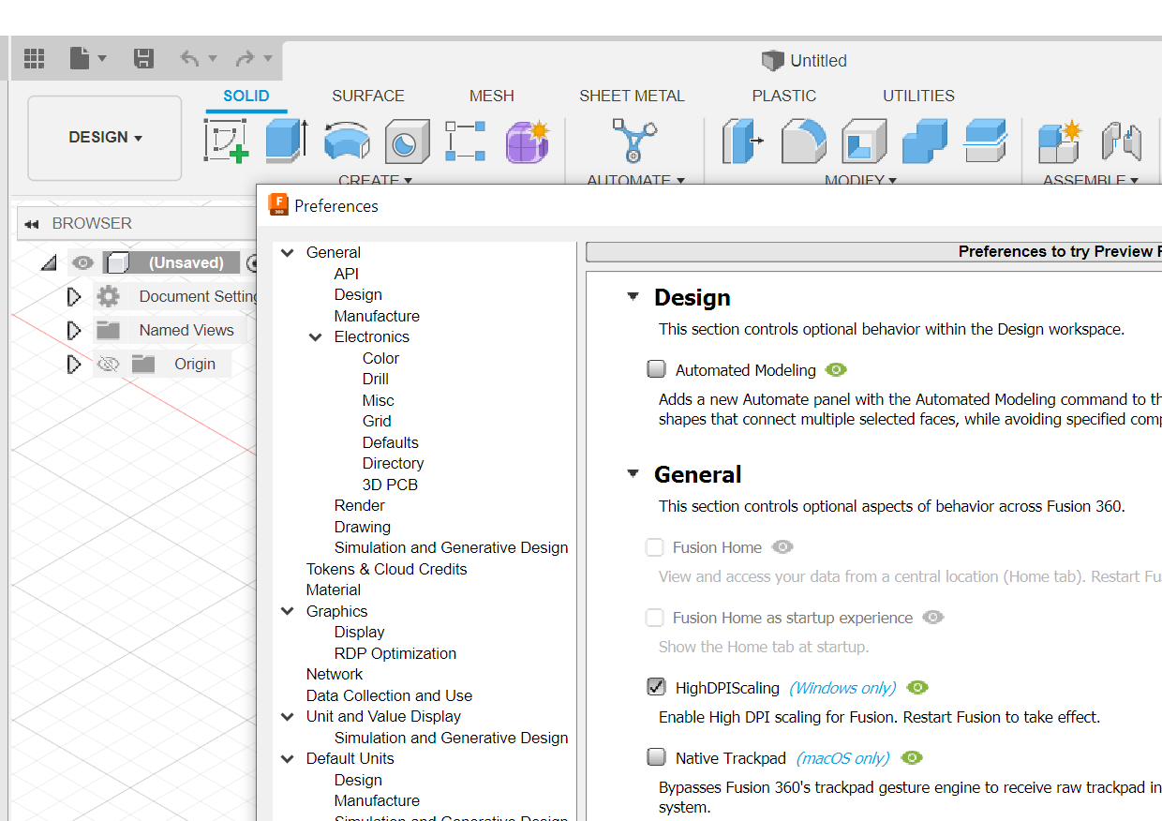Tick Fusion Home as startup experience checkbox
Image resolution: width=1162 pixels, height=821 pixels.
click(x=654, y=618)
